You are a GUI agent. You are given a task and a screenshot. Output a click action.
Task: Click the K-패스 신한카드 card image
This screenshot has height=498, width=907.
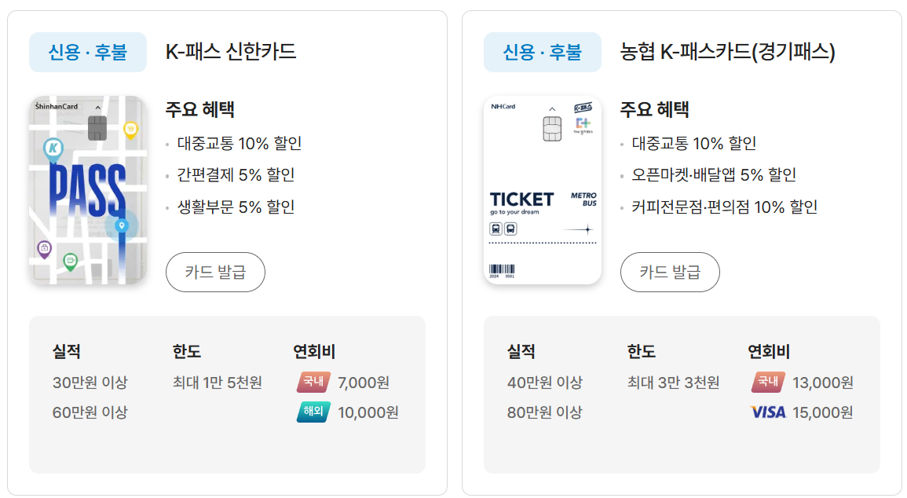[88, 190]
